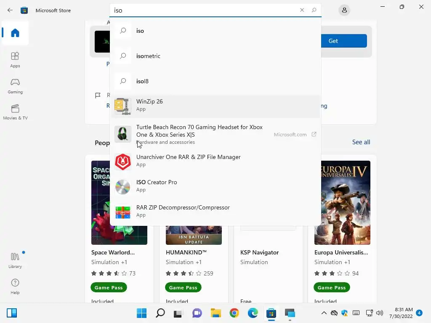Screen dimensions: 431x323
Task: Open the Windows Start menu
Action: coord(141,313)
